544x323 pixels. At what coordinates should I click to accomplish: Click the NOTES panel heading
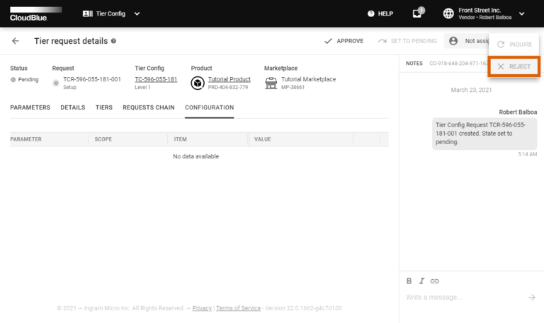[414, 64]
